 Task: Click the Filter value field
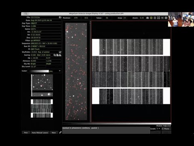pos(46,41)
